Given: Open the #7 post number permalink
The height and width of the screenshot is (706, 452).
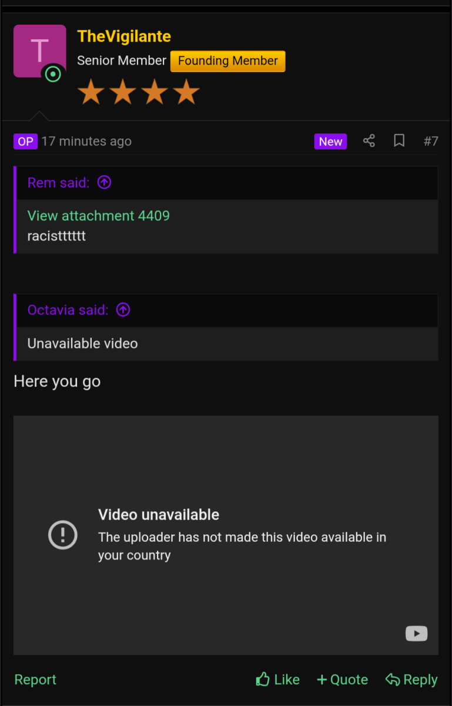Looking at the screenshot, I should [431, 141].
